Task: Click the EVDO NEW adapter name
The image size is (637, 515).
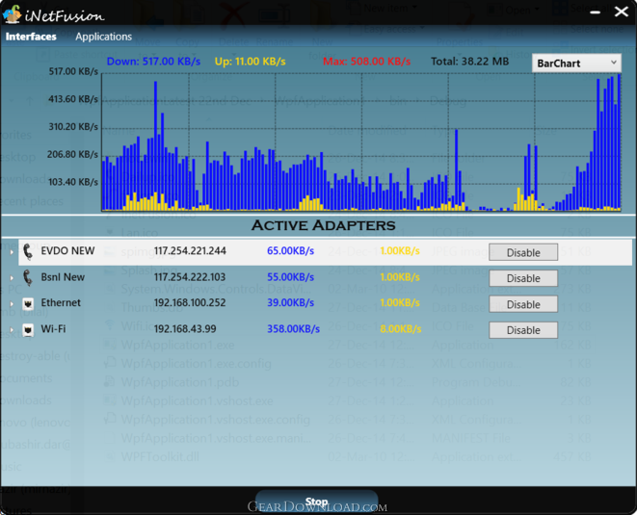Action: pos(67,251)
